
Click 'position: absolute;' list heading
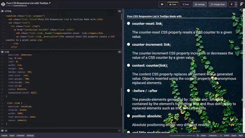147,116
